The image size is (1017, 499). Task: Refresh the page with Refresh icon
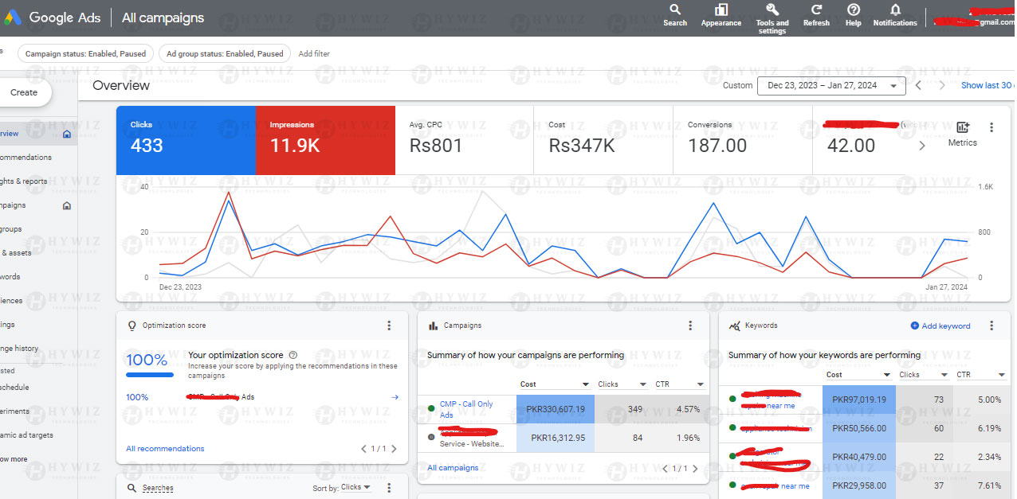(x=816, y=14)
